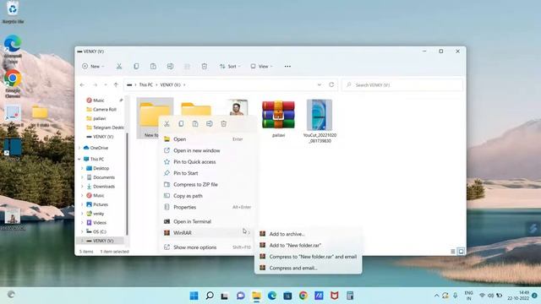The width and height of the screenshot is (541, 304).
Task: Click the Back navigation arrow
Action: pos(82,84)
